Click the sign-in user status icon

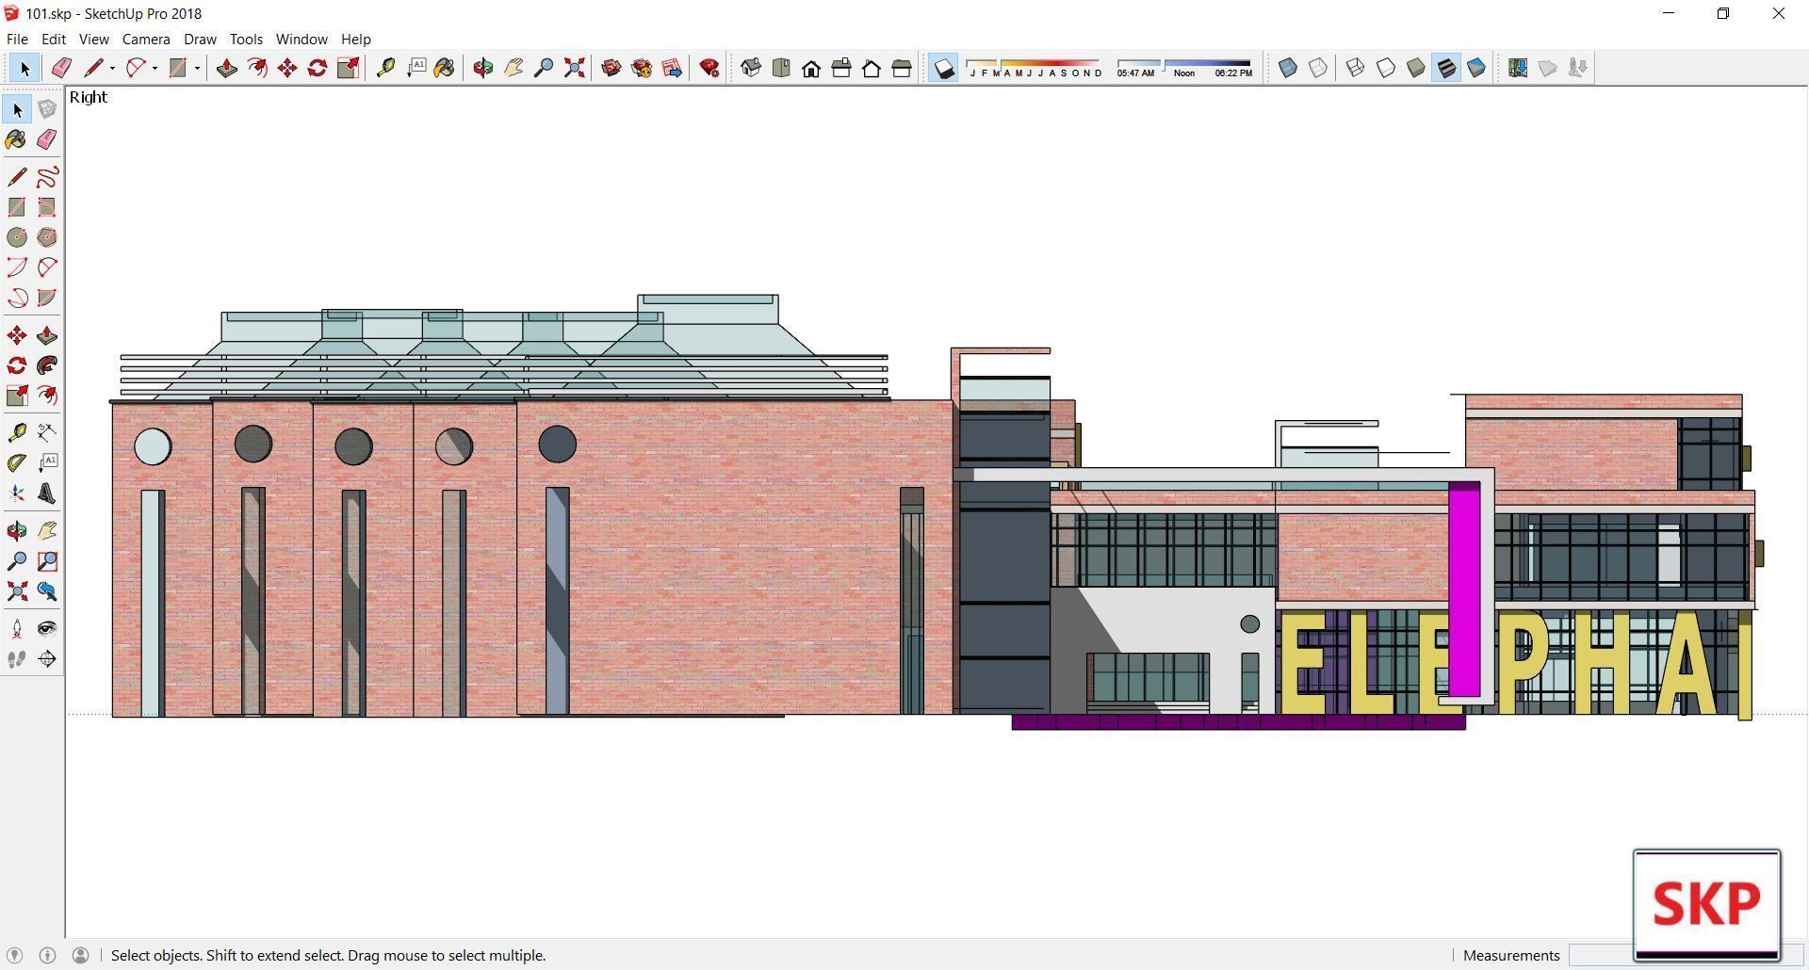click(x=80, y=955)
